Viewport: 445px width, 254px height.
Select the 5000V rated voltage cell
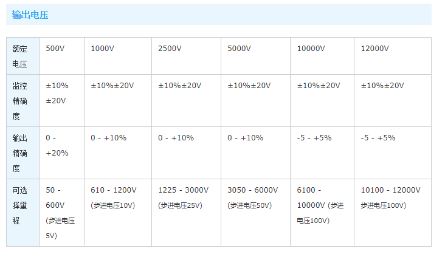point(239,49)
